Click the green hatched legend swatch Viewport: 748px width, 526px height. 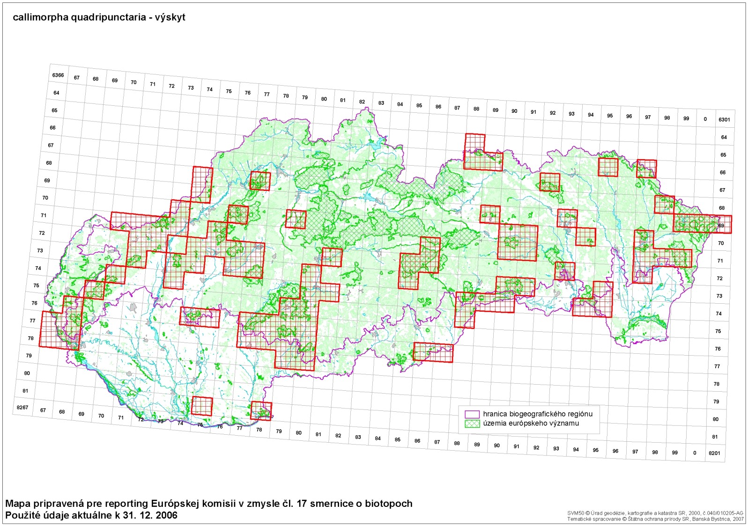pos(472,424)
